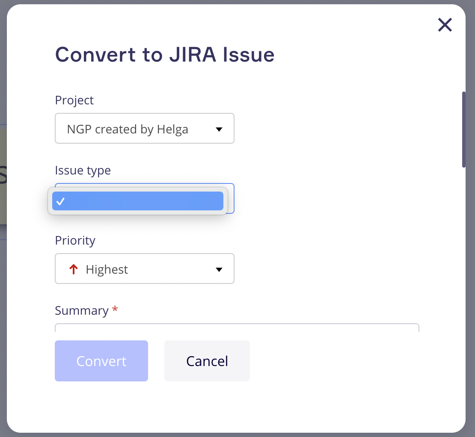Click the caret arrow in the Priority field
Image resolution: width=475 pixels, height=437 pixels.
[x=219, y=269]
